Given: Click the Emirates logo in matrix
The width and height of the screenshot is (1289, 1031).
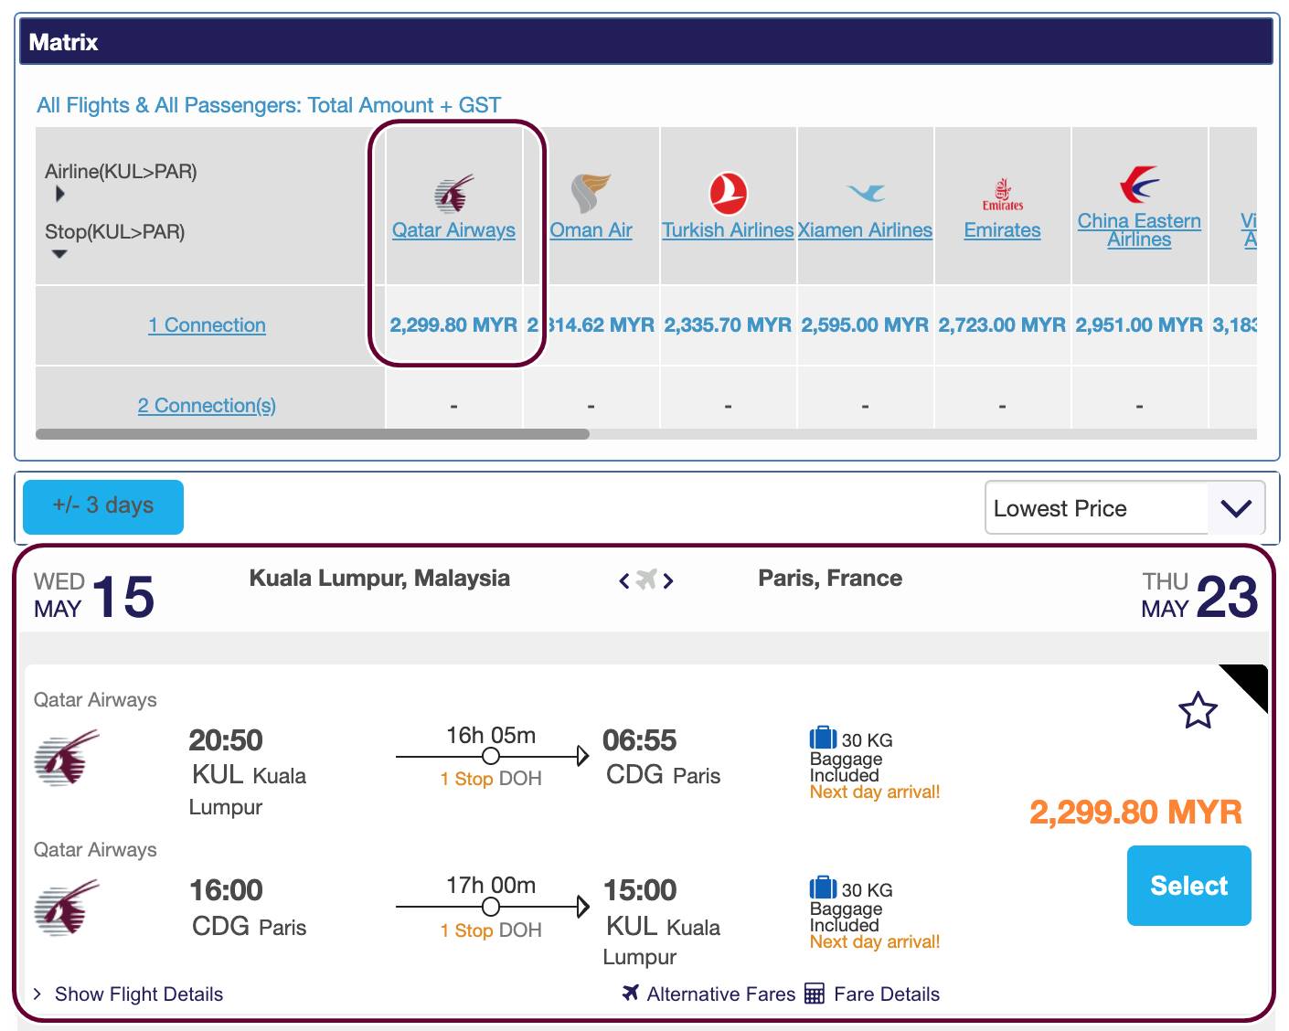Looking at the screenshot, I should click(x=1003, y=195).
